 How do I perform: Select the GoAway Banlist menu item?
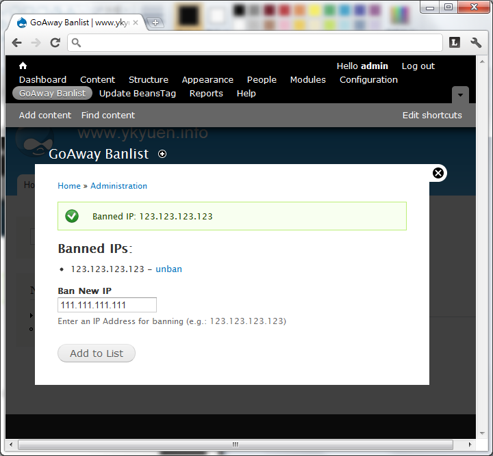[52, 93]
